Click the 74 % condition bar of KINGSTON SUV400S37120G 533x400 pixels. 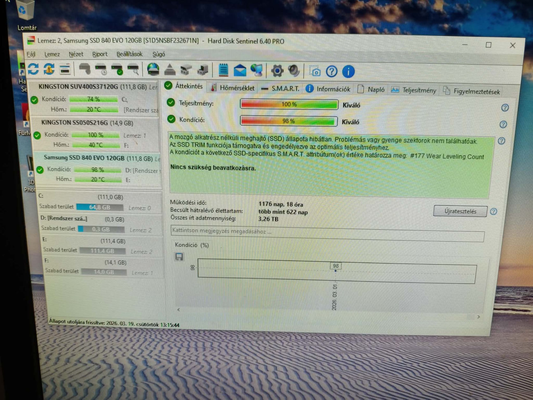(93, 99)
